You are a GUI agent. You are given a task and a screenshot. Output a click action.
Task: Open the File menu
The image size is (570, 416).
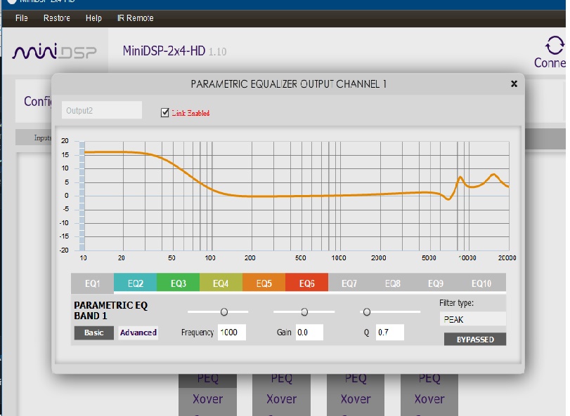point(22,18)
